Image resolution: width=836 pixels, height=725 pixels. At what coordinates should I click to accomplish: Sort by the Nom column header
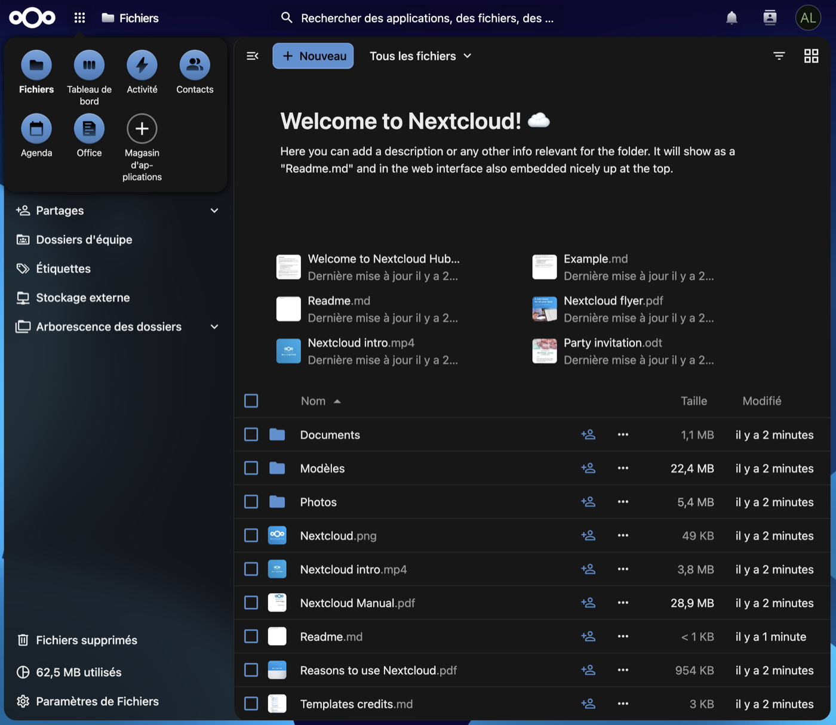[321, 401]
